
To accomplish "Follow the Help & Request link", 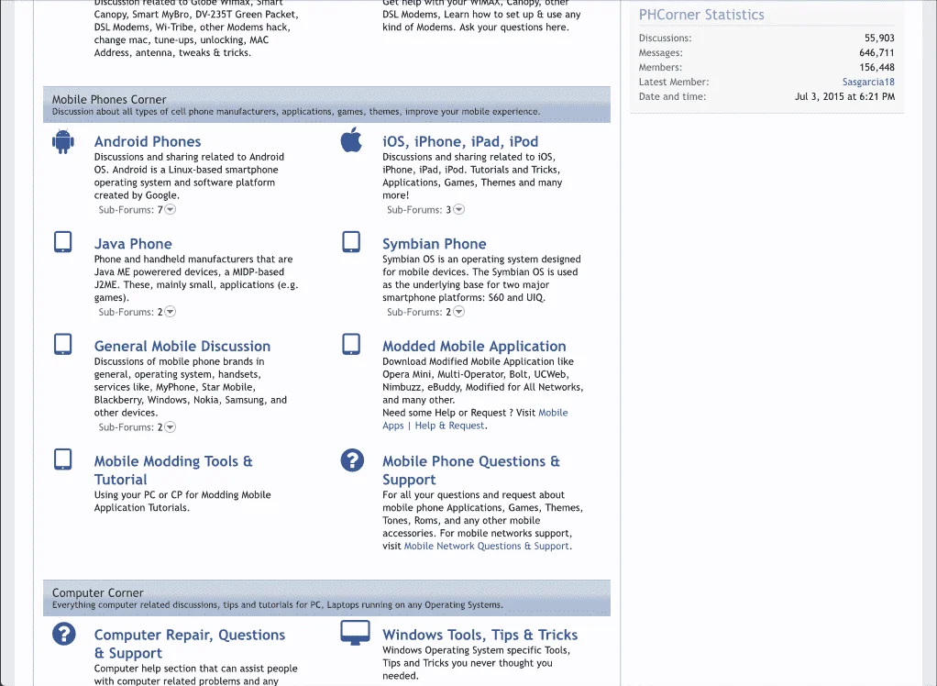I will coord(449,426).
